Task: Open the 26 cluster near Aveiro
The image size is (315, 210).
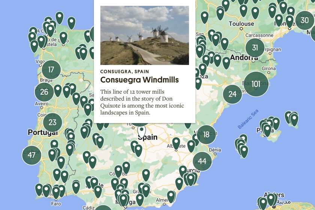Action: pos(44,92)
